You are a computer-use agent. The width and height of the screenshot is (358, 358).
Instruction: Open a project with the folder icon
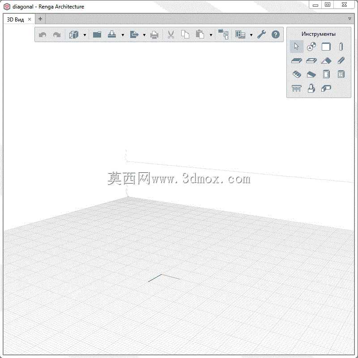(97, 35)
